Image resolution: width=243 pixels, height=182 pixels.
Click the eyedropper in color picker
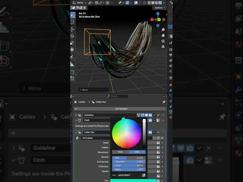[x=144, y=175]
